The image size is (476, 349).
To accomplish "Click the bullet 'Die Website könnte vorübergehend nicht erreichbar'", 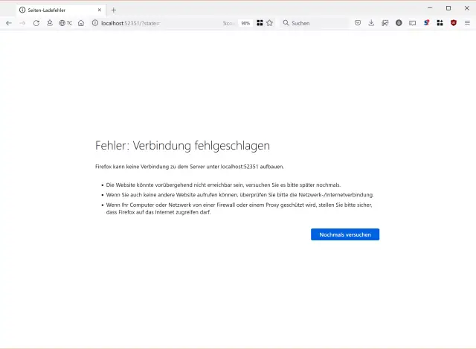I will 223,185.
